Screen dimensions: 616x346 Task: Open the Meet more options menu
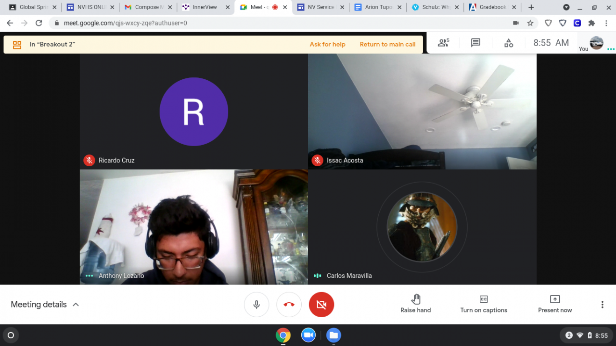(x=602, y=305)
